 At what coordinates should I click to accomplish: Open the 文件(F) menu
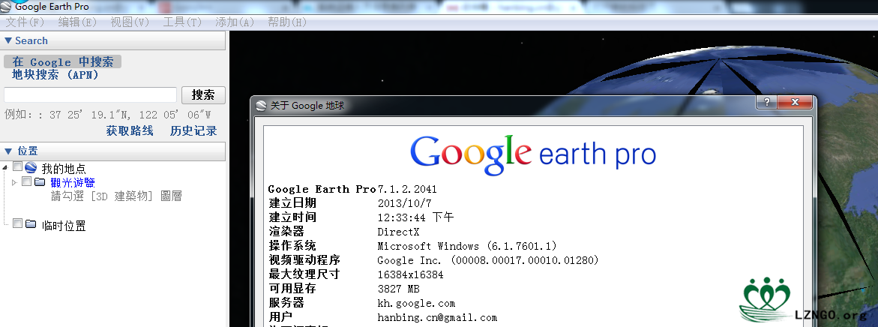(25, 22)
